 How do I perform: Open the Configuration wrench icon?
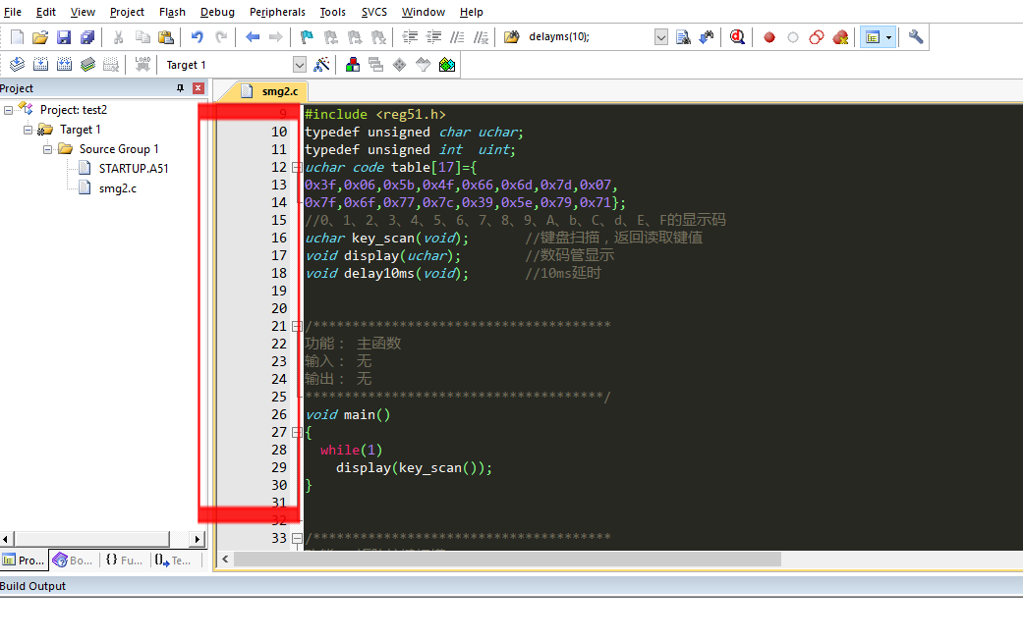point(915,37)
